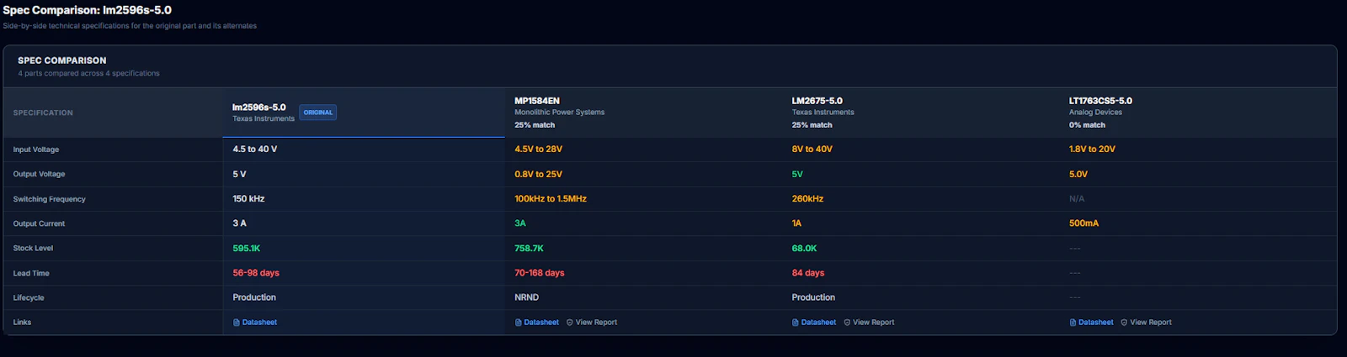Image resolution: width=1347 pixels, height=357 pixels.
Task: Click the 8V to 40V input voltage value
Action: 812,149
